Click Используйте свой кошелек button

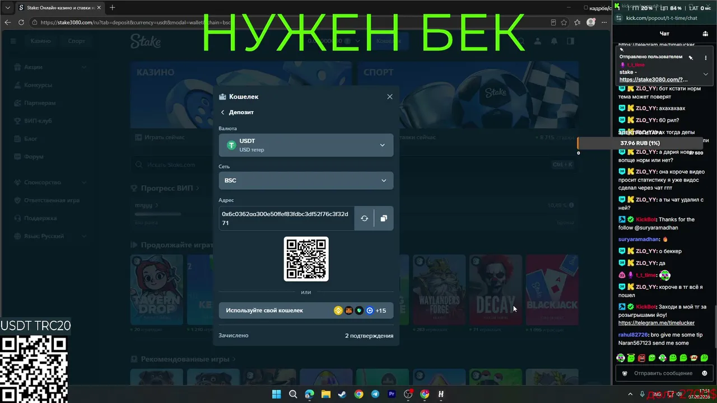pyautogui.click(x=306, y=311)
